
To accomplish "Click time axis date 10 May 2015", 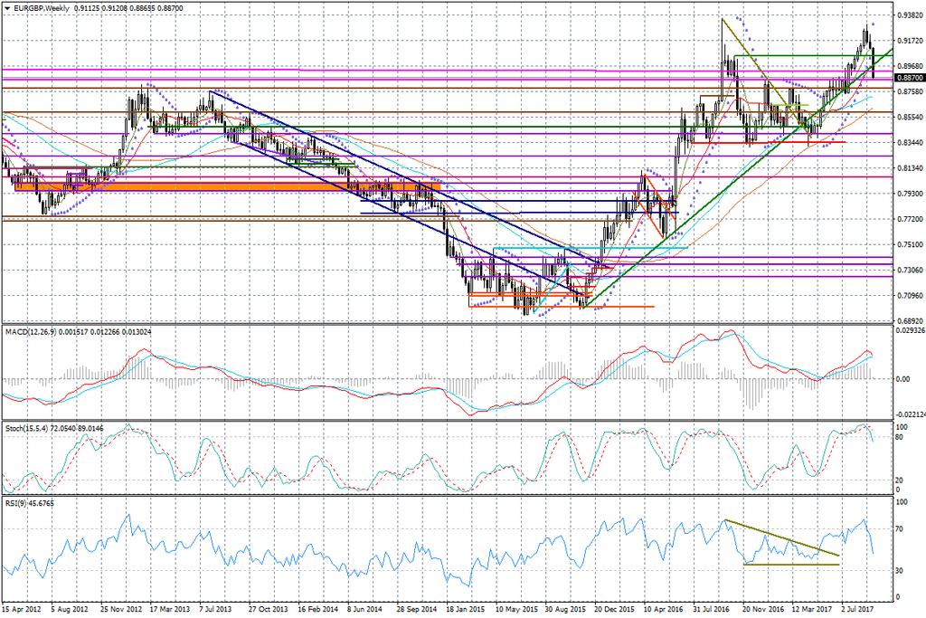I will point(515,607).
